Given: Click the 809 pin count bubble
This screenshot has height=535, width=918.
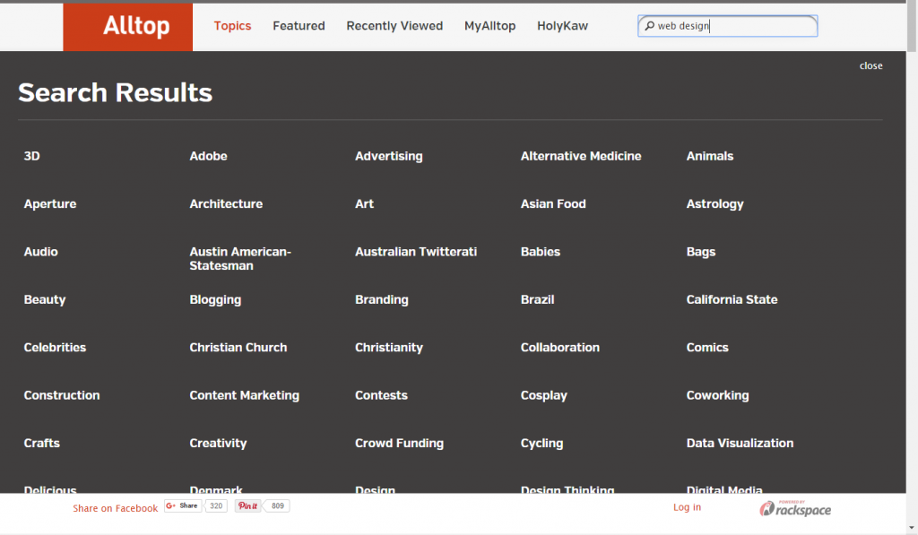Looking at the screenshot, I should point(278,505).
